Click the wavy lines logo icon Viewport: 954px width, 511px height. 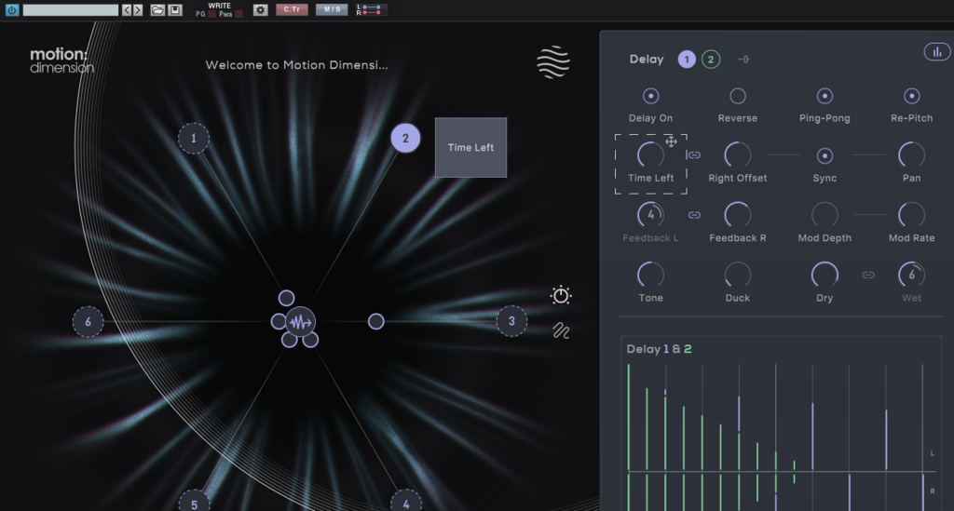[553, 62]
